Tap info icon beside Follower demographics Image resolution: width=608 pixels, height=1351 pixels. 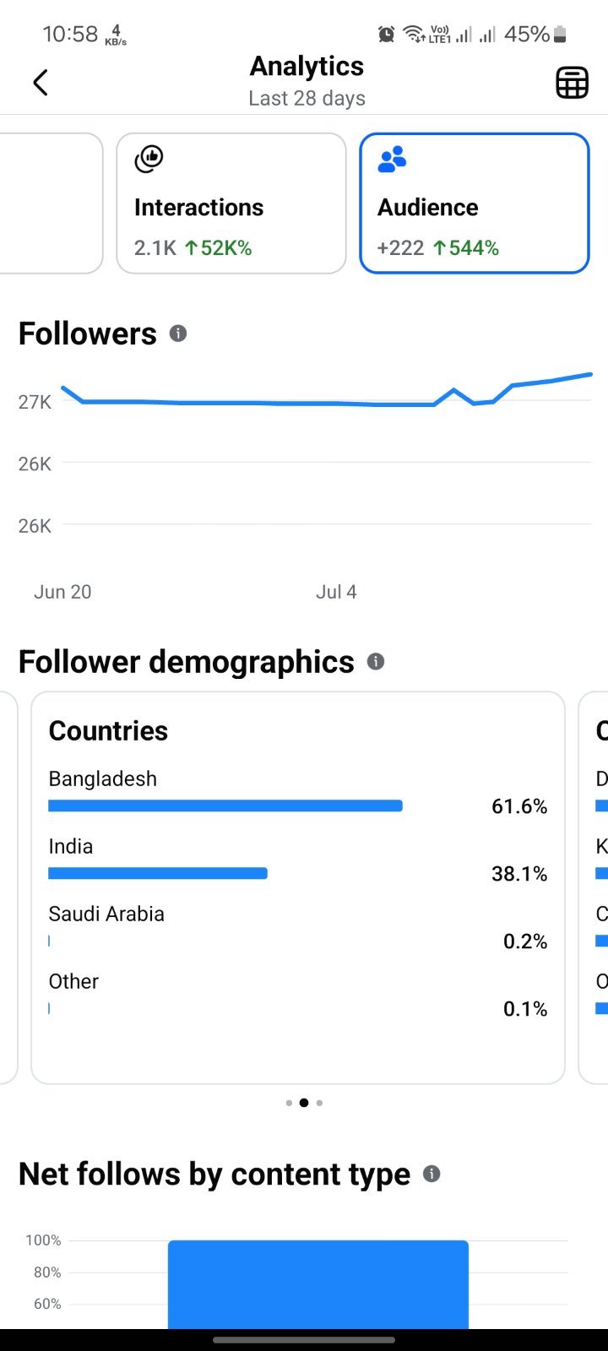coord(376,662)
